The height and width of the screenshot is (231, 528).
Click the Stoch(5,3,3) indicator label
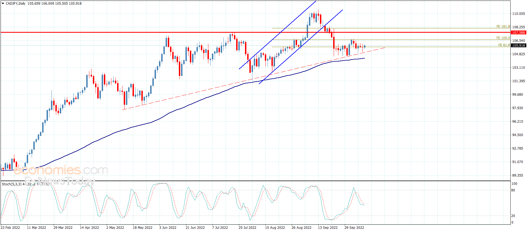click(12, 184)
